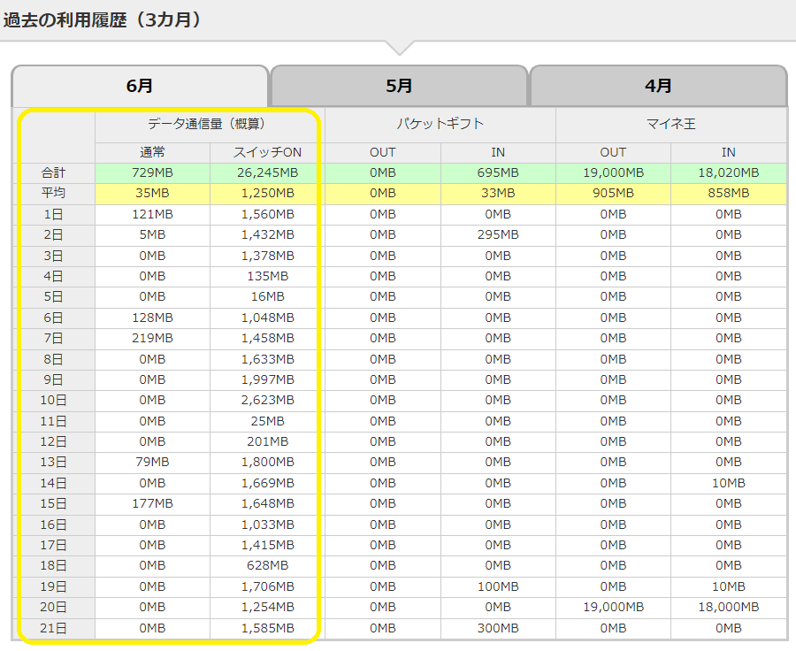Viewport: 796px width, 651px height.
Task: Select the 10MB cell in 19日 row
Action: click(x=729, y=587)
